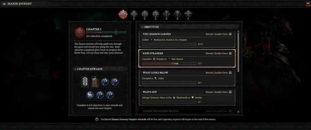311x130 pixels.
Task: Click the crescent swirl reward icon
Action: click(x=90, y=95)
